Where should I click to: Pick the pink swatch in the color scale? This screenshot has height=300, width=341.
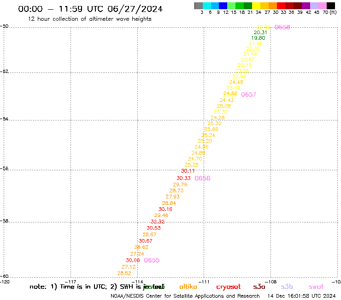click(x=323, y=6)
